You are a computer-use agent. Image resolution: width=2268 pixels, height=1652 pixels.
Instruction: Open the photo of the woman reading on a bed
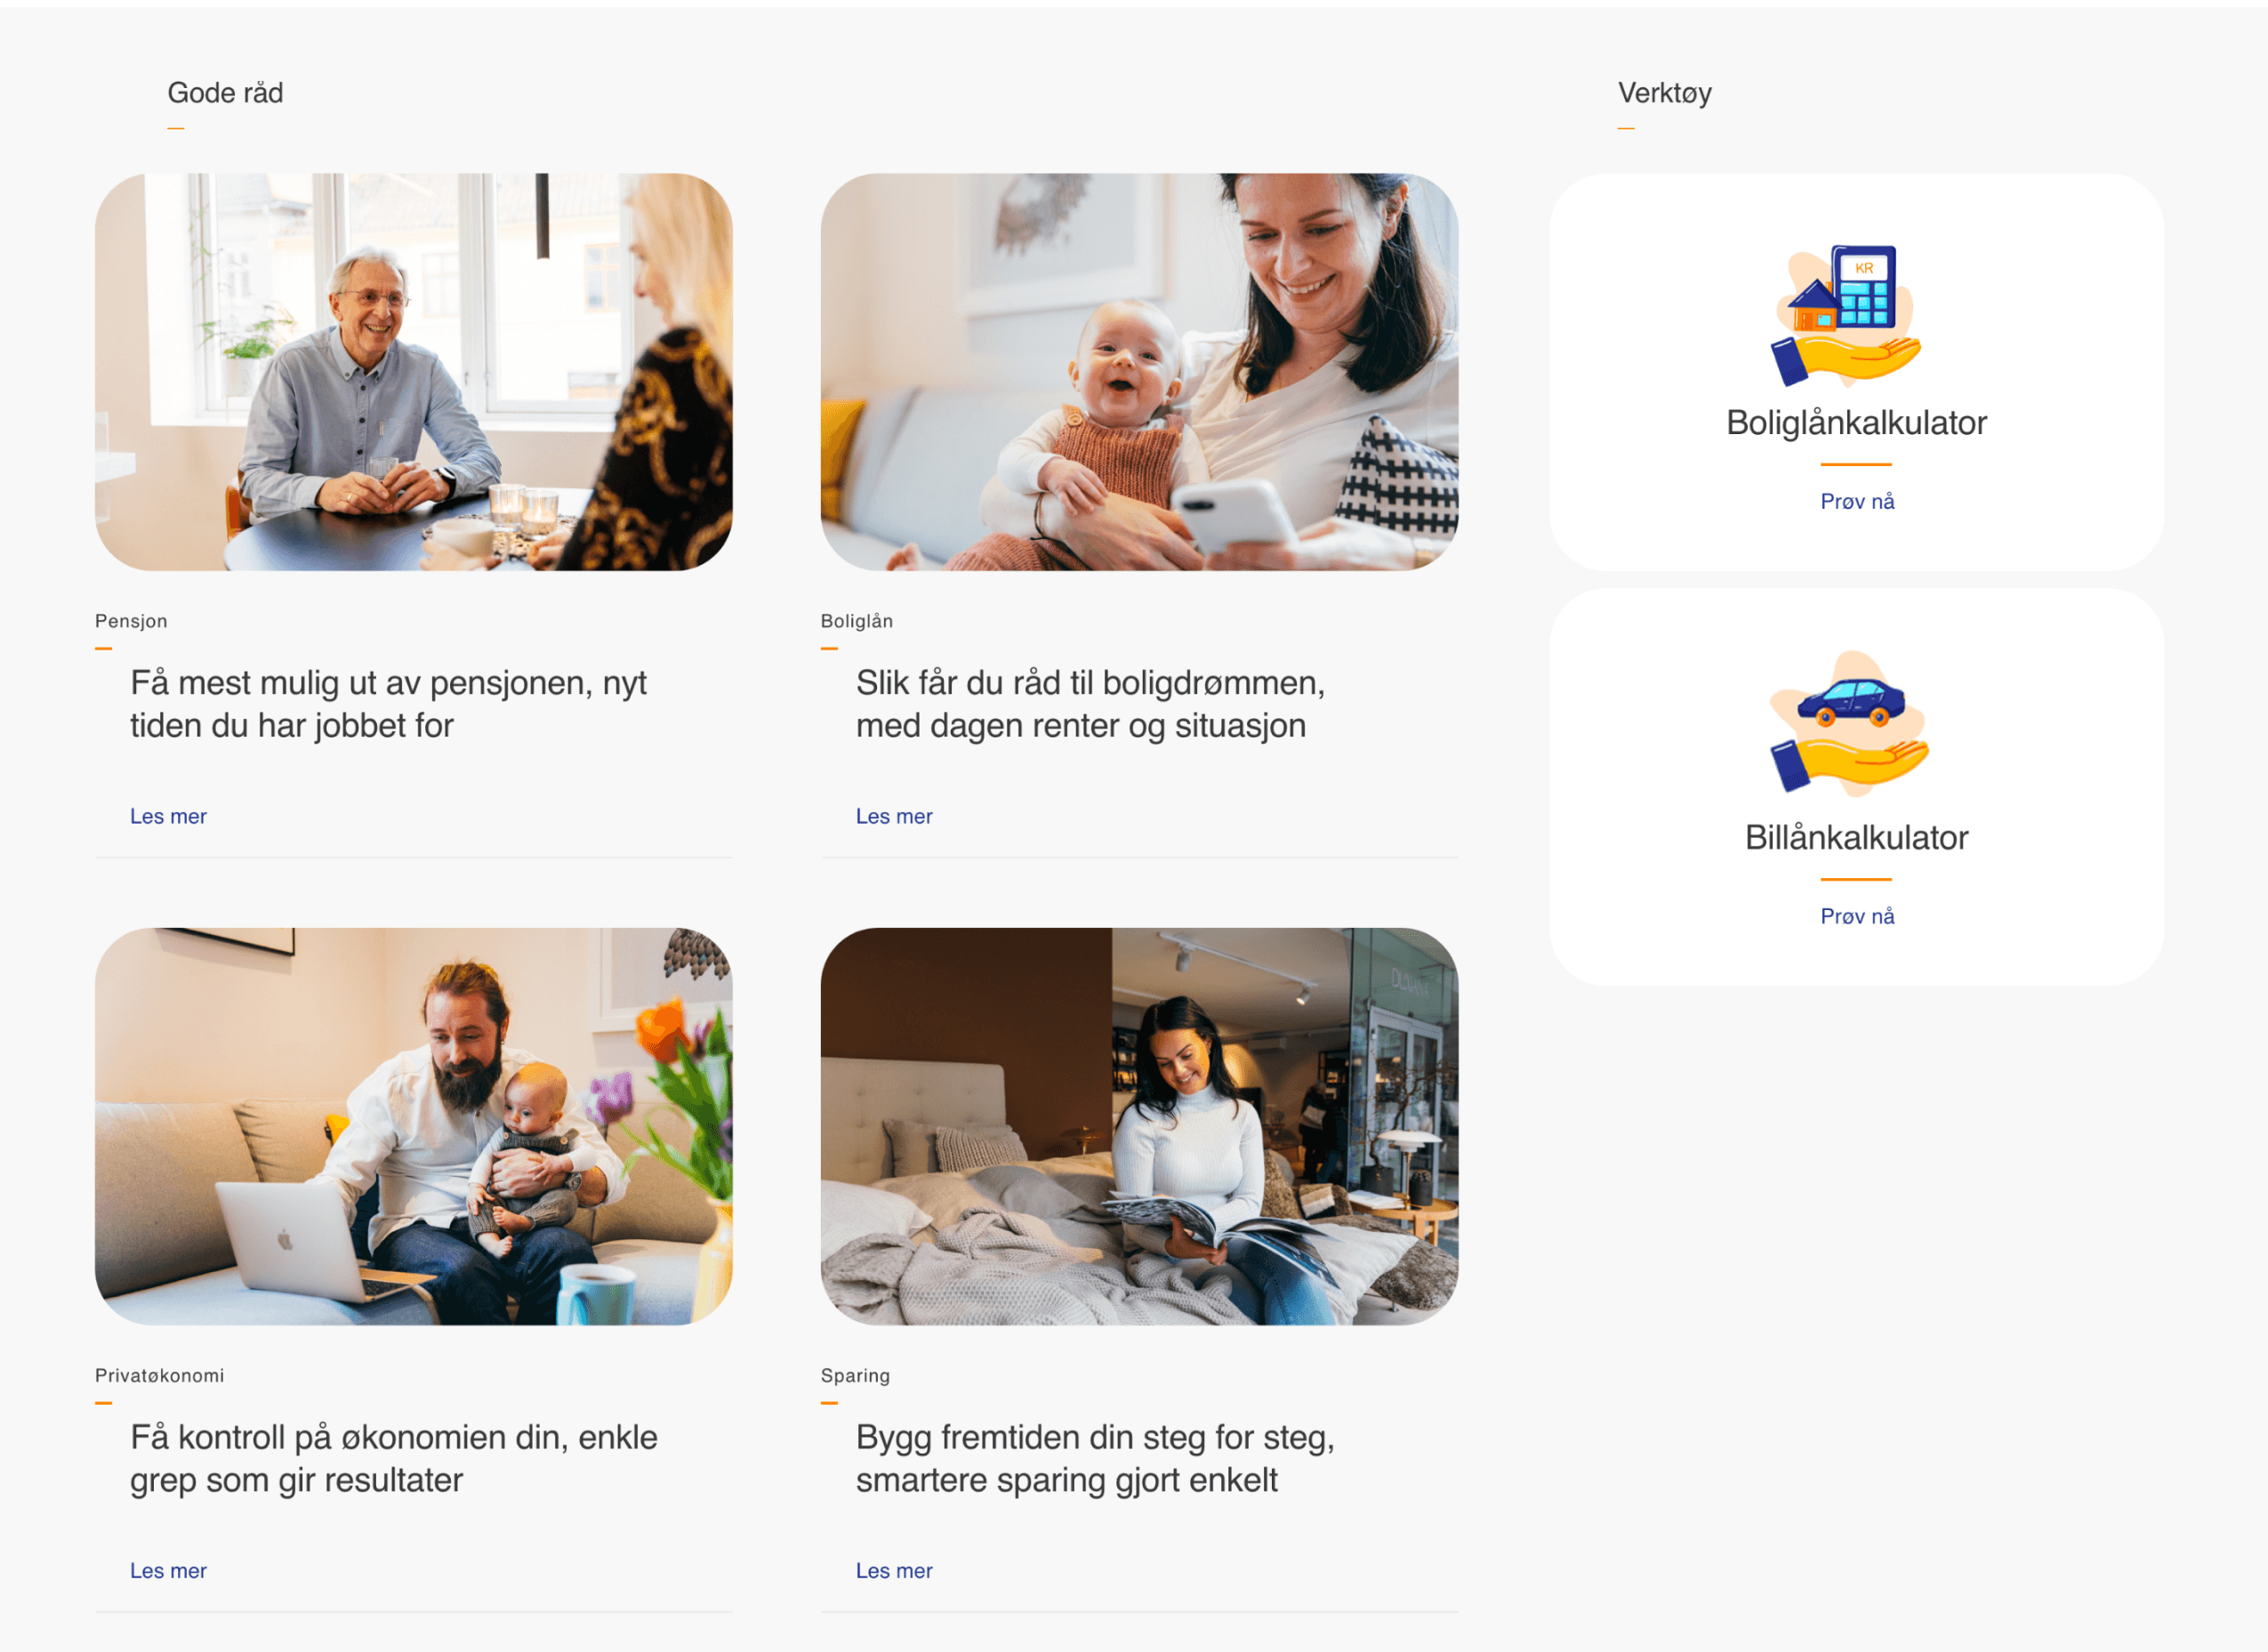(x=1139, y=1126)
